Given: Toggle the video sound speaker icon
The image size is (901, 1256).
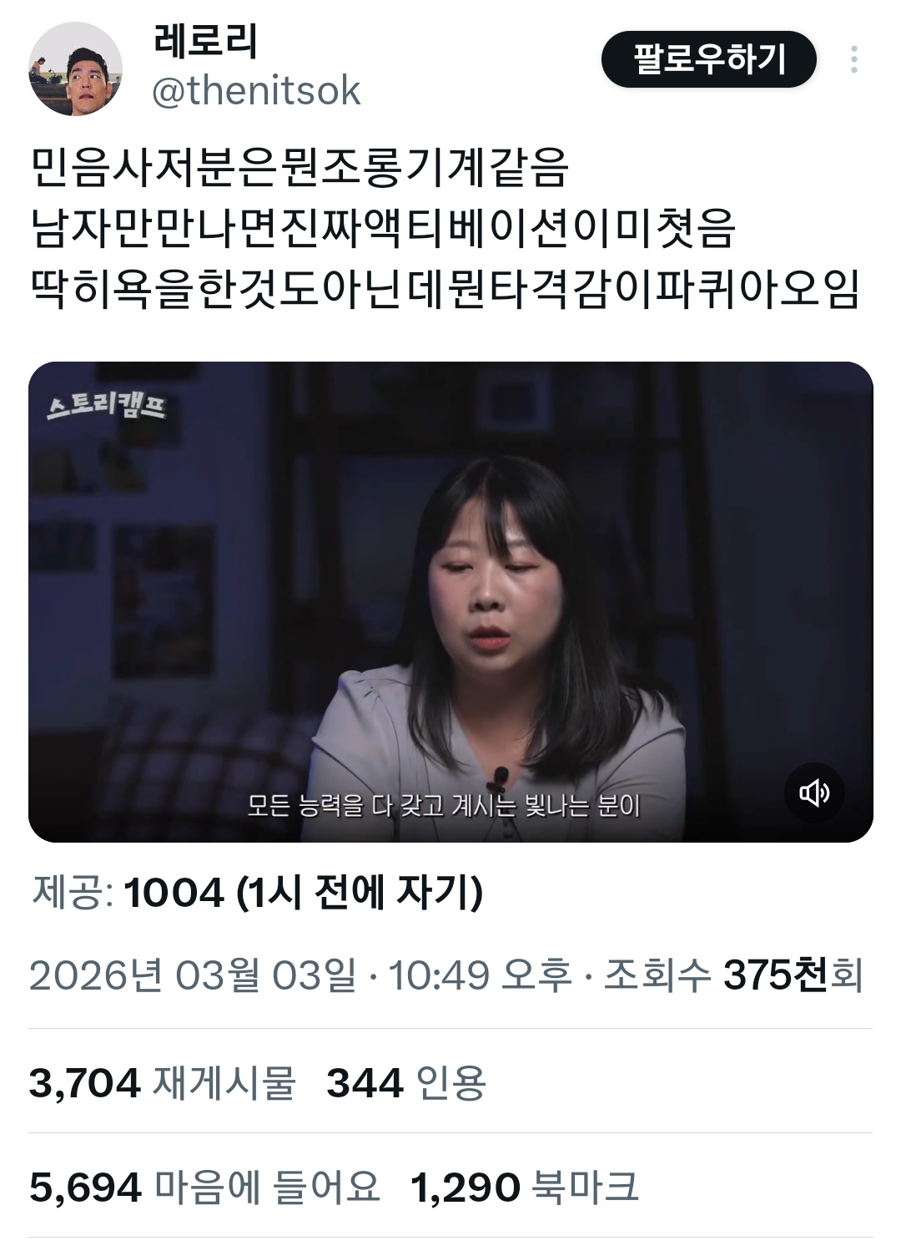Looking at the screenshot, I should [814, 792].
